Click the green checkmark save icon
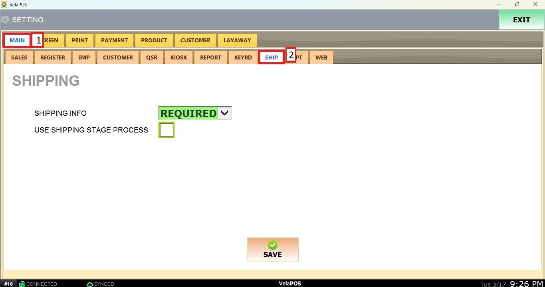545x287 pixels. click(273, 245)
